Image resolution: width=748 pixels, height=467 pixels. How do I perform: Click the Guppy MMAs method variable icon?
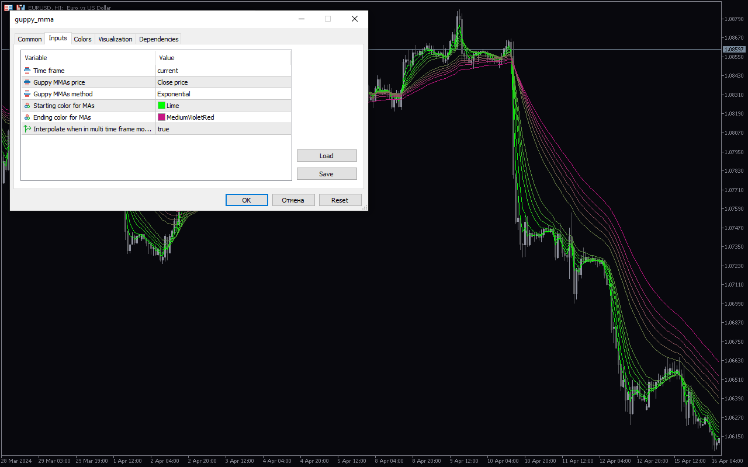tap(27, 94)
